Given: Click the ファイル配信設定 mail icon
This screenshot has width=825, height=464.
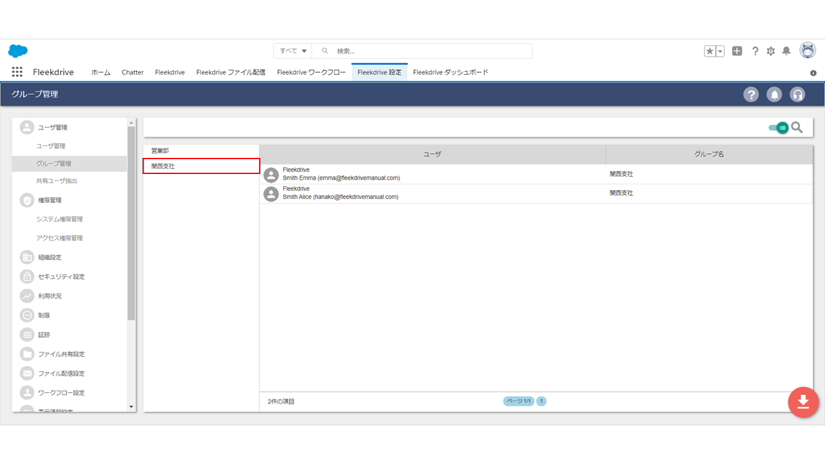Looking at the screenshot, I should pos(27,373).
